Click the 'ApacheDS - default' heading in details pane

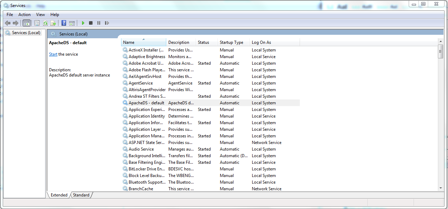[68, 43]
